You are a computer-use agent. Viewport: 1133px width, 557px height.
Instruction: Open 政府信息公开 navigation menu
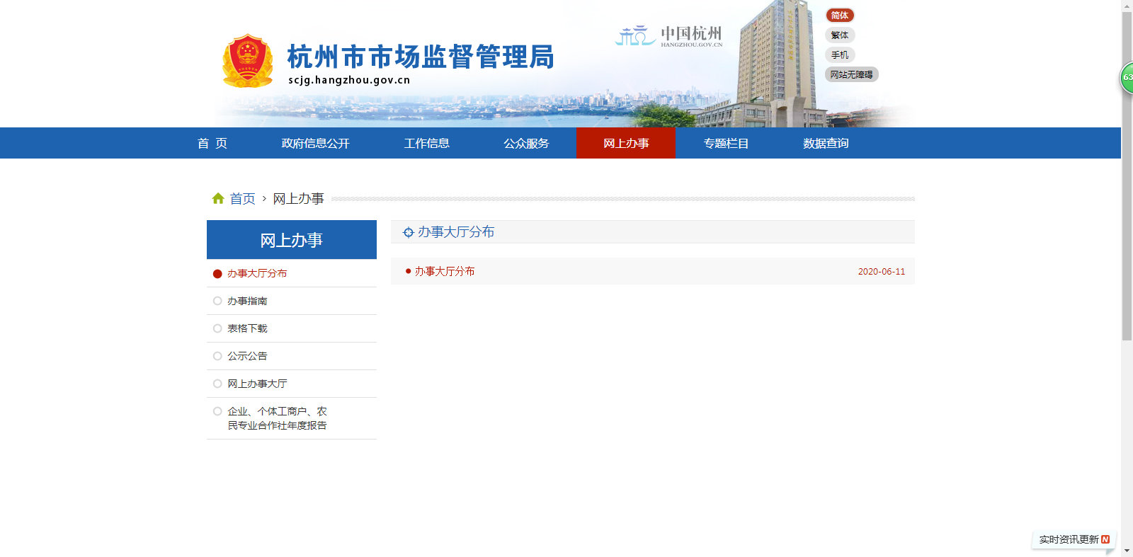316,143
